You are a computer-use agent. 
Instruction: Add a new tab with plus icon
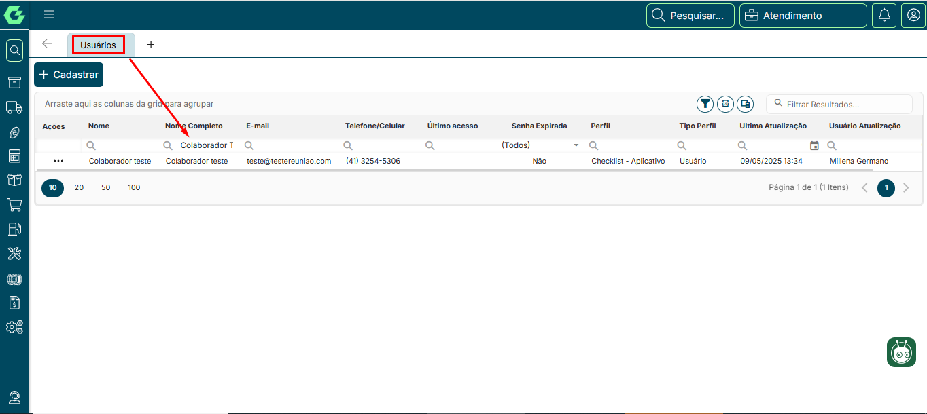pos(151,45)
